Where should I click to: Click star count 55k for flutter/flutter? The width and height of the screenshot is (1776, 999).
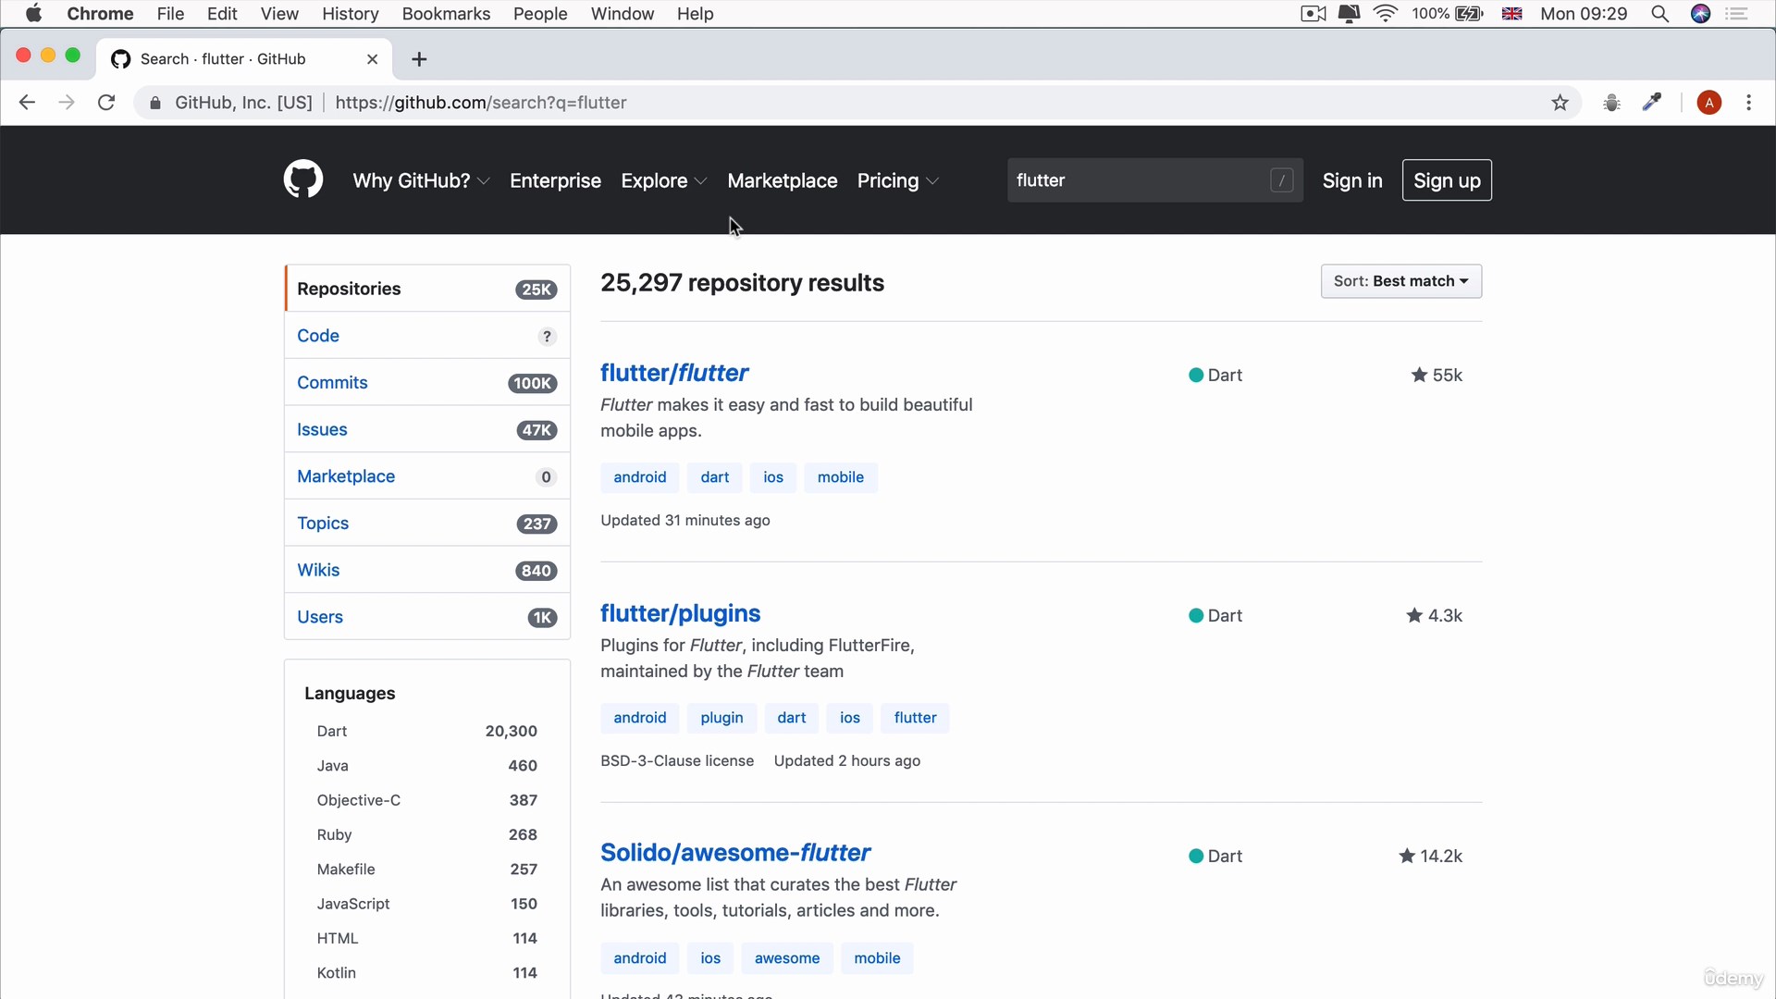click(1437, 375)
